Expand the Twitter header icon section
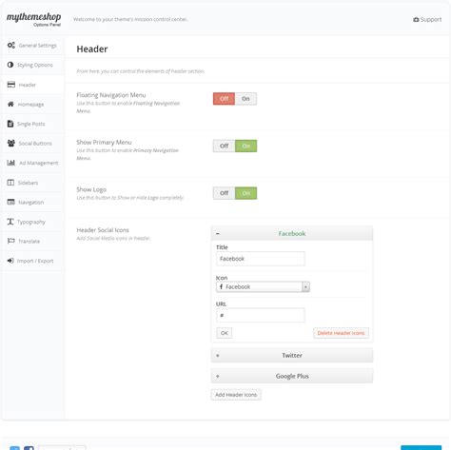This screenshot has height=450, width=451. [x=292, y=355]
